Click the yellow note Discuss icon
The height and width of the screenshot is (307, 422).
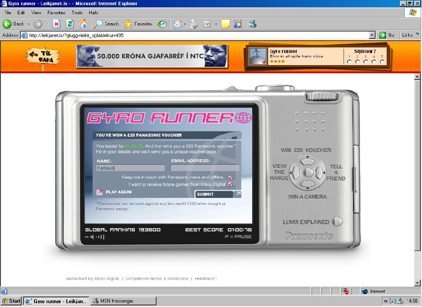click(225, 24)
